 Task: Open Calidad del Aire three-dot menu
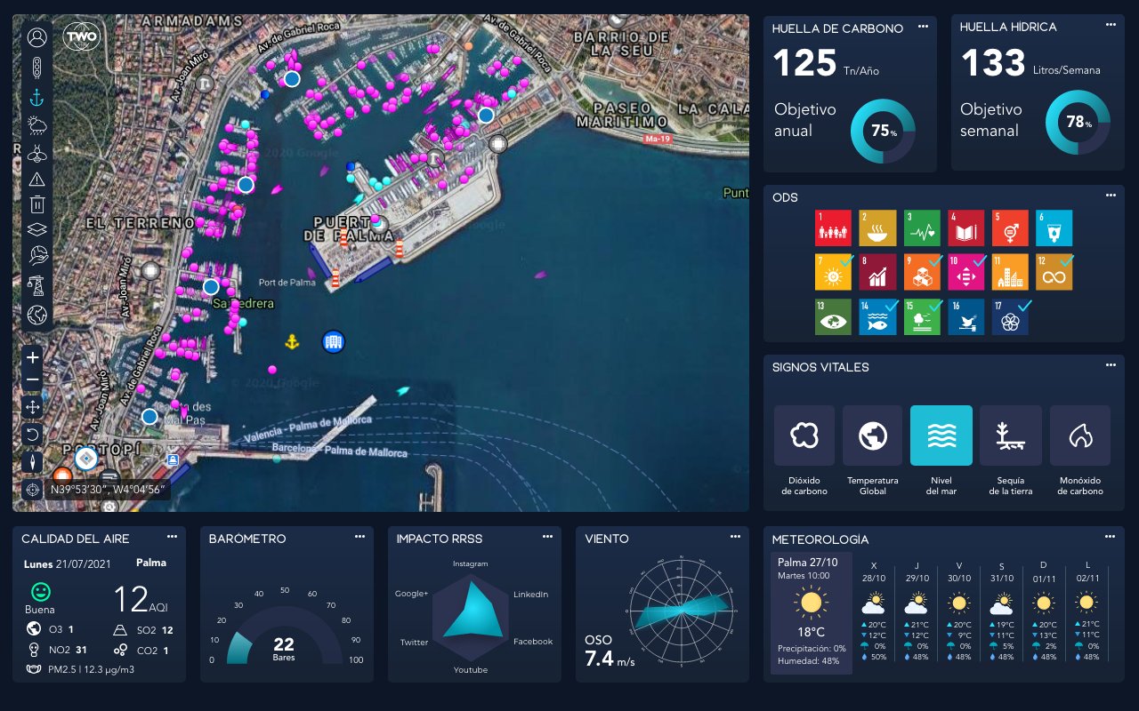173,537
